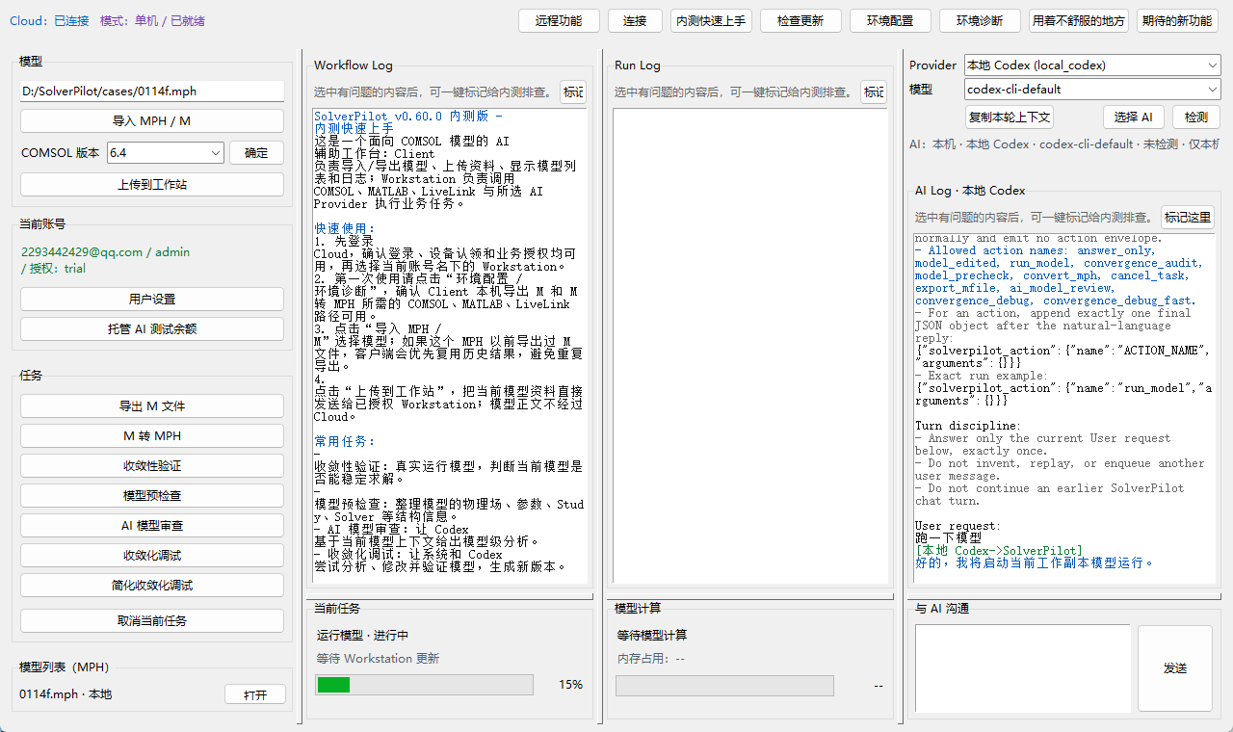Click the empty Run Log text area

(750, 347)
